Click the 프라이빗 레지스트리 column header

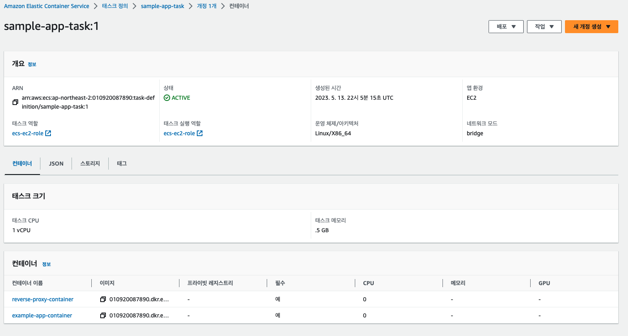[210, 283]
